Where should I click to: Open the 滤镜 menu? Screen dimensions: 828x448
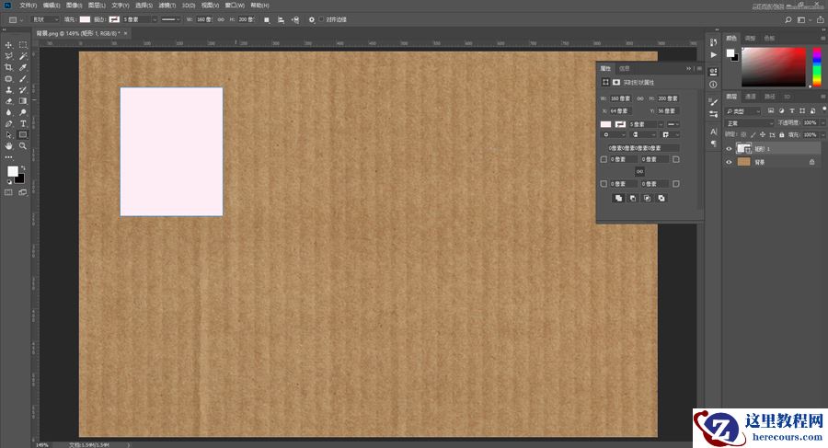click(x=167, y=5)
